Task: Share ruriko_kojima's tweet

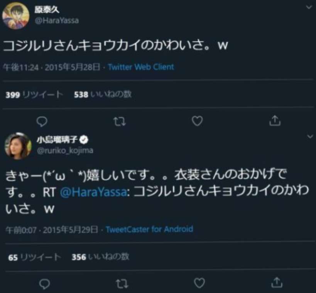Action: (x=276, y=283)
